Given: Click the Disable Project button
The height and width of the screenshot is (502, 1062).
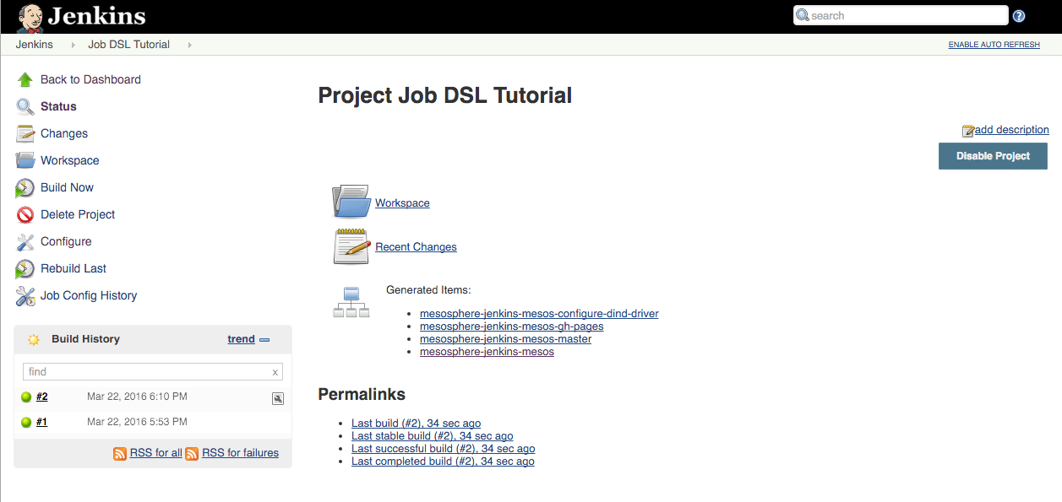Looking at the screenshot, I should [993, 156].
